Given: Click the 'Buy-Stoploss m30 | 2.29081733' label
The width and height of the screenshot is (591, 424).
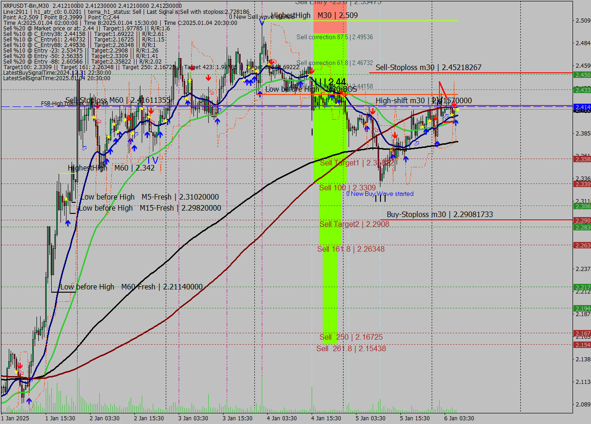Looking at the screenshot, I should [x=440, y=214].
